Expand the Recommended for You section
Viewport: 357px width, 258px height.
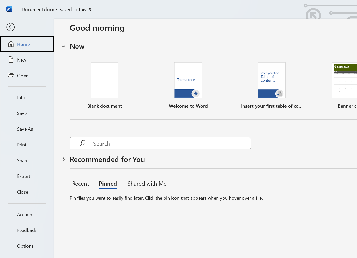point(64,159)
